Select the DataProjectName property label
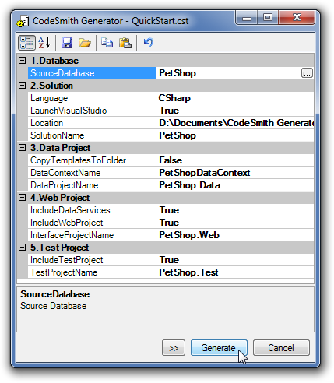Viewport: 334px width, 383px height. click(65, 185)
